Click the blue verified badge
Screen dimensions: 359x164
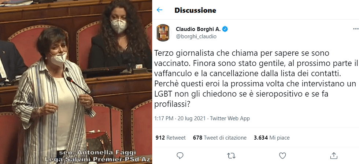click(x=225, y=29)
